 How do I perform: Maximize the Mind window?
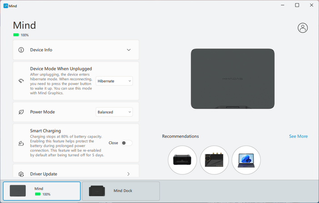pyautogui.click(x=297, y=5)
